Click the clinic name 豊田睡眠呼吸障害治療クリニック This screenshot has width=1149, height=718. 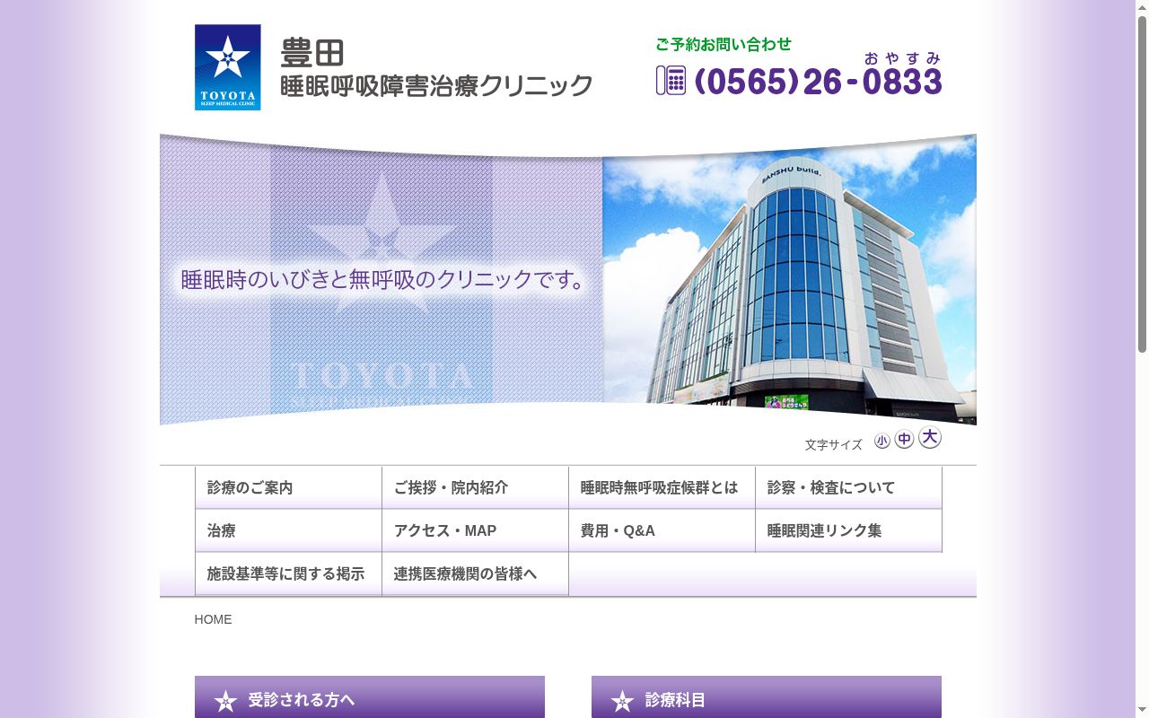pos(436,68)
